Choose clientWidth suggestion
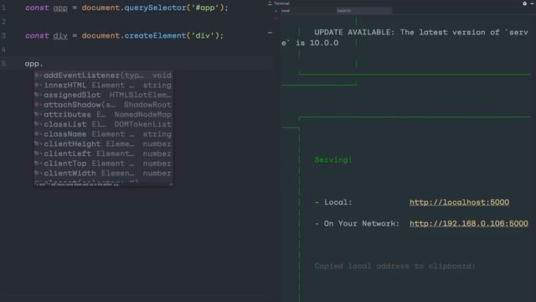The height and width of the screenshot is (302, 536). pyautogui.click(x=104, y=173)
